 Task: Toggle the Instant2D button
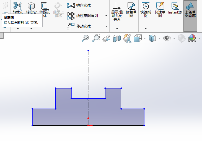(175, 8)
